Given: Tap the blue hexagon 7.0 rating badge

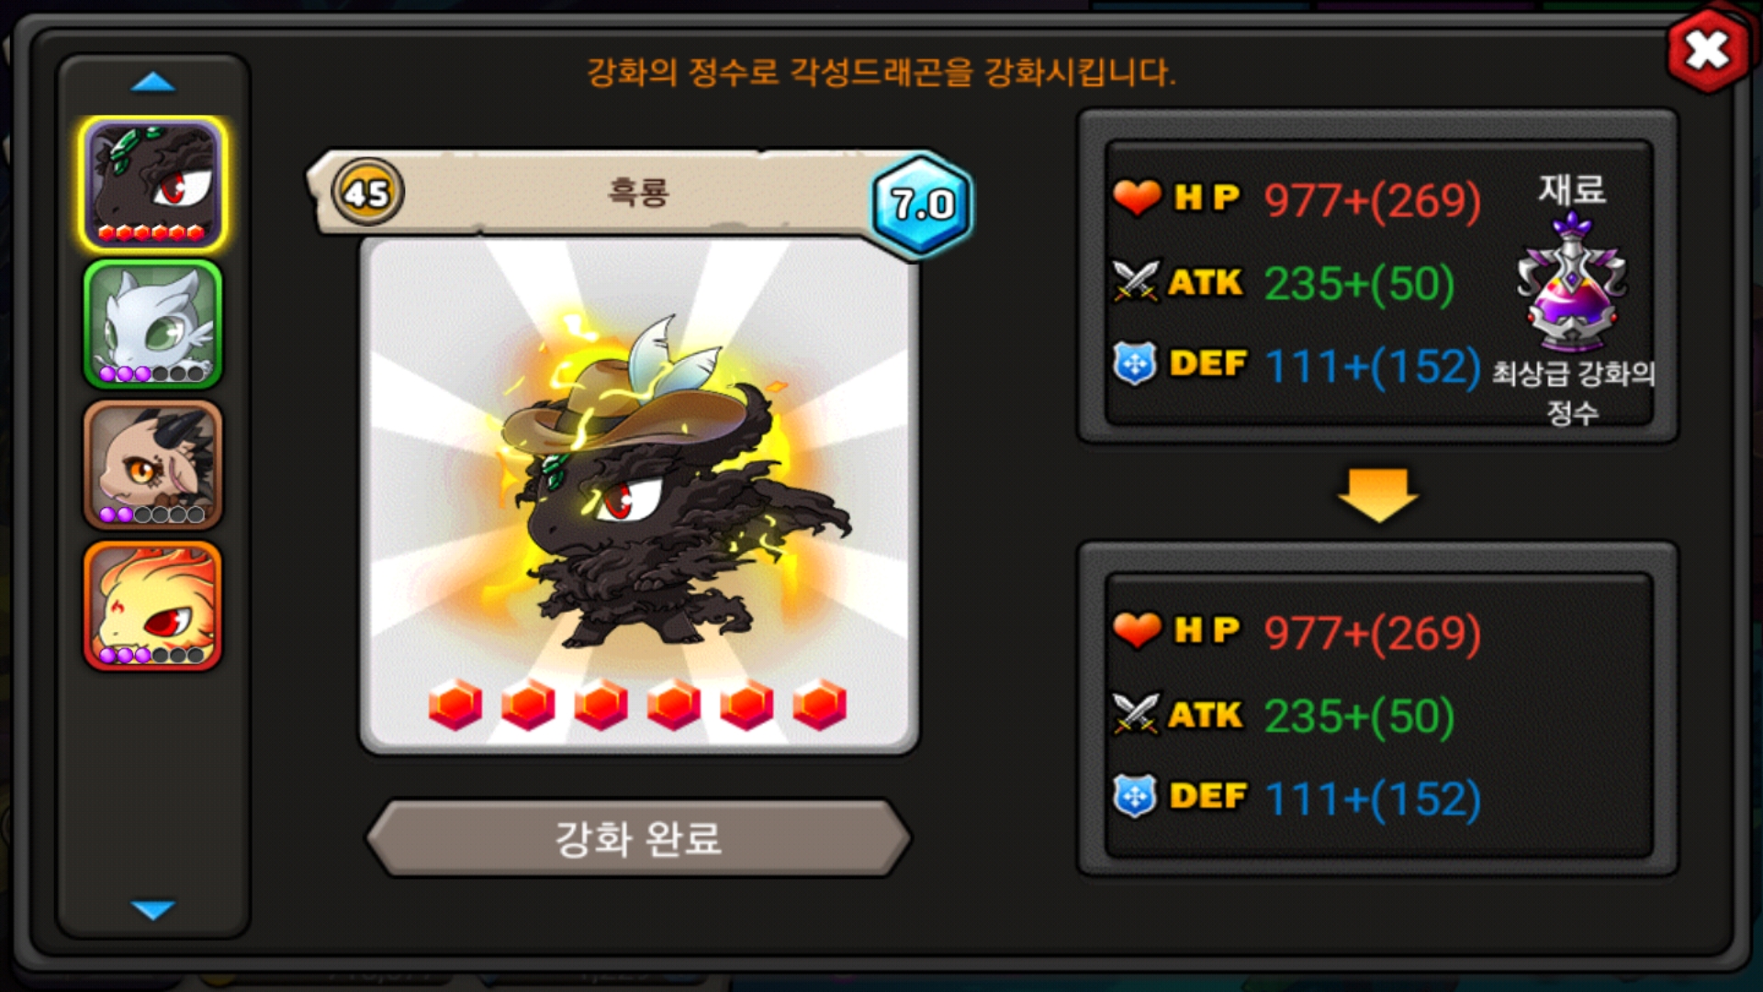Looking at the screenshot, I should pyautogui.click(x=921, y=204).
